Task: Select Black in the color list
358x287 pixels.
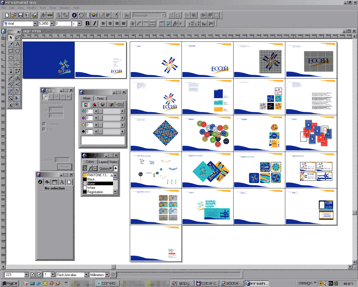Action: point(98,179)
